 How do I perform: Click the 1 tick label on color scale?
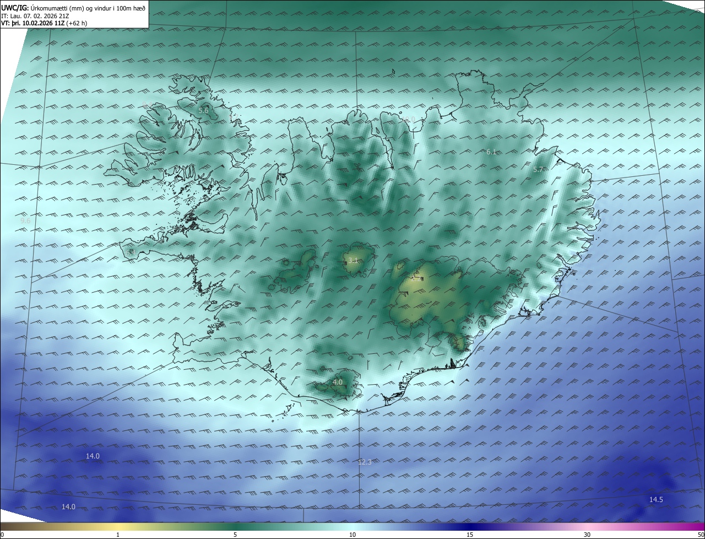(118, 535)
